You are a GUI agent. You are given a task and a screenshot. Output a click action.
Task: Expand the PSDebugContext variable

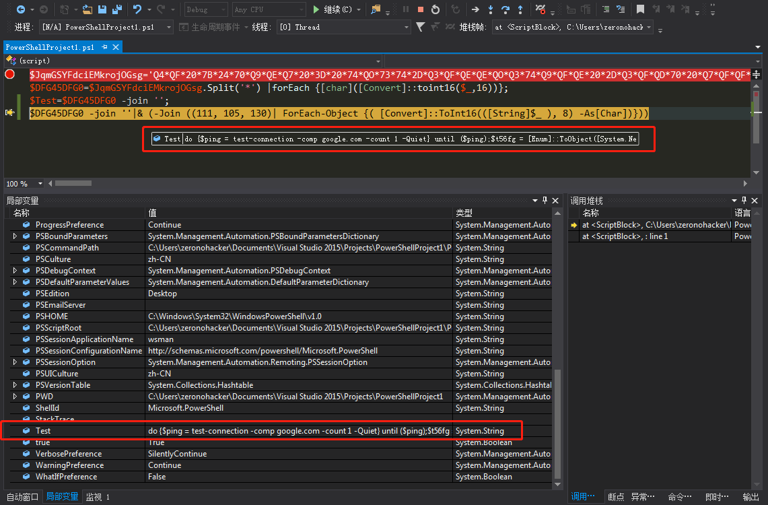15,271
